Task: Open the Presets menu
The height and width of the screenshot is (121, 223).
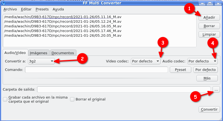Action: coord(42,9)
